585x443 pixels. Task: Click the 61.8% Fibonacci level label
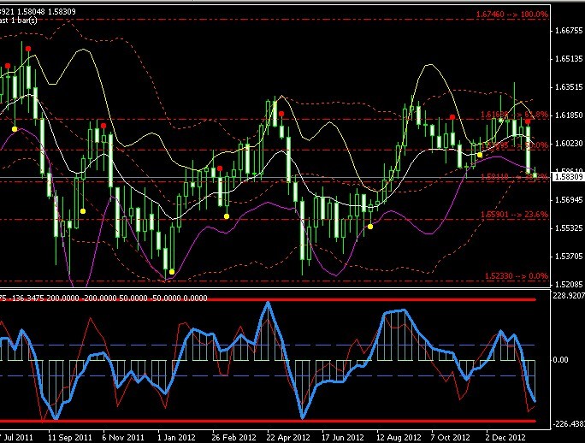click(x=515, y=115)
